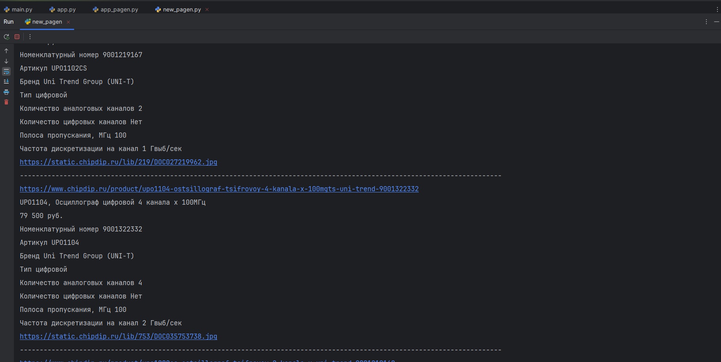
Task: Click the Python icon on new_pagen run tab
Action: (28, 22)
